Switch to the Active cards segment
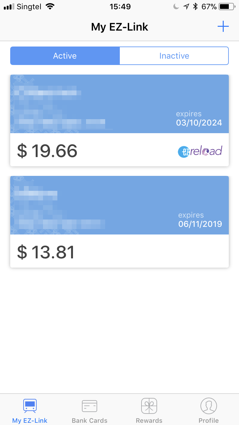Image resolution: width=239 pixels, height=425 pixels. pos(65,56)
